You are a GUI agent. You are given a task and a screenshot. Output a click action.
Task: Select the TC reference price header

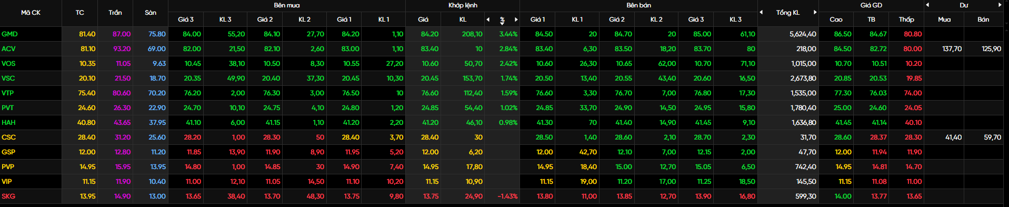[79, 13]
